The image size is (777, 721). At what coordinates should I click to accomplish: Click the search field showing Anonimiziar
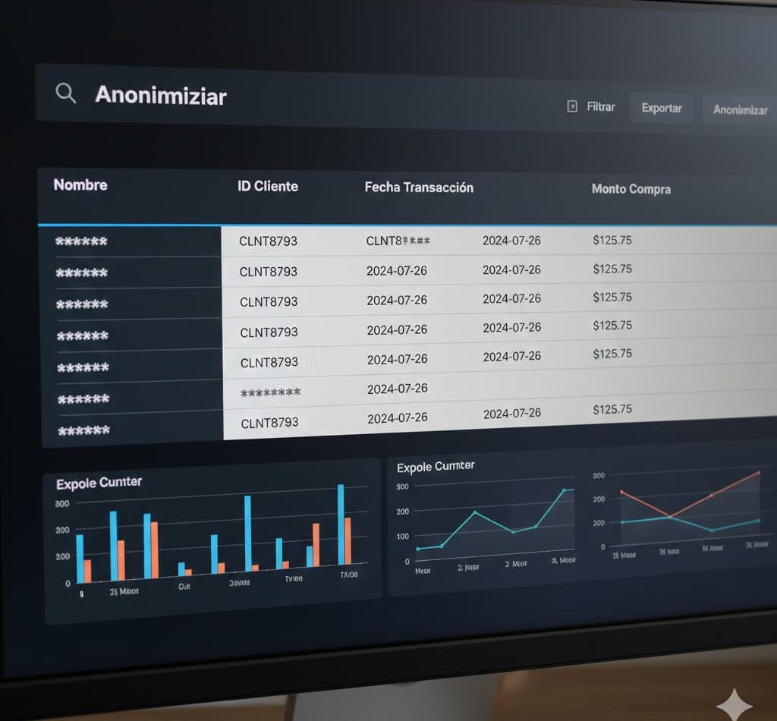coord(161,96)
